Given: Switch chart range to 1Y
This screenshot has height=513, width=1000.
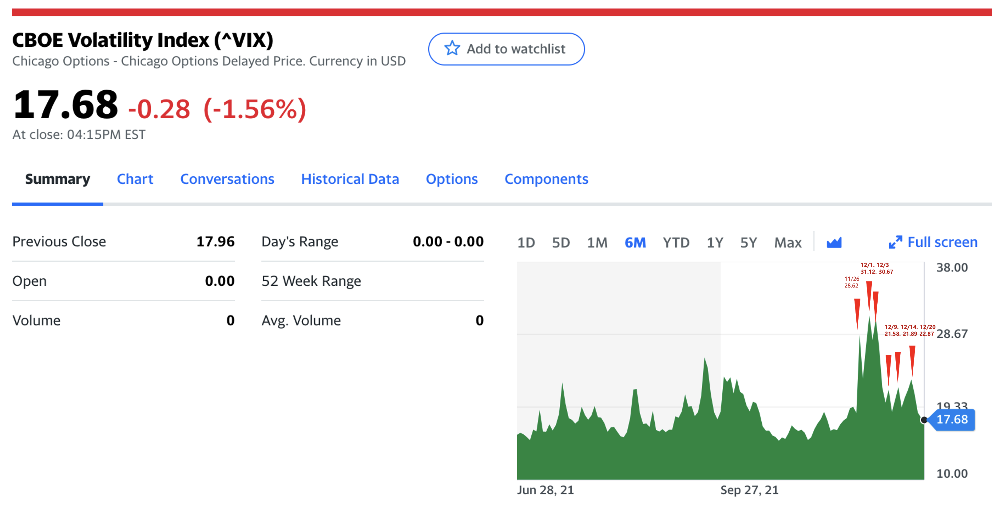Looking at the screenshot, I should [715, 243].
